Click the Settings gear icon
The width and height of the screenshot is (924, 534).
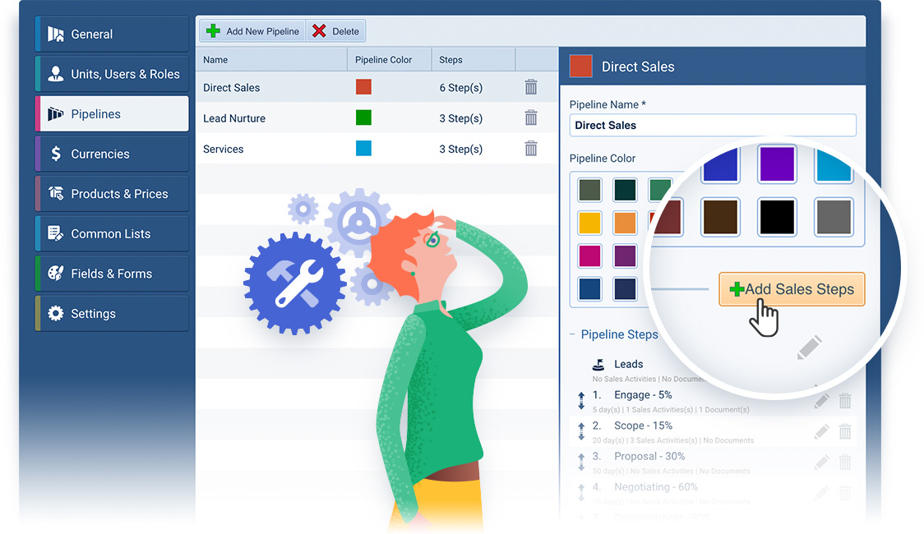coord(56,312)
